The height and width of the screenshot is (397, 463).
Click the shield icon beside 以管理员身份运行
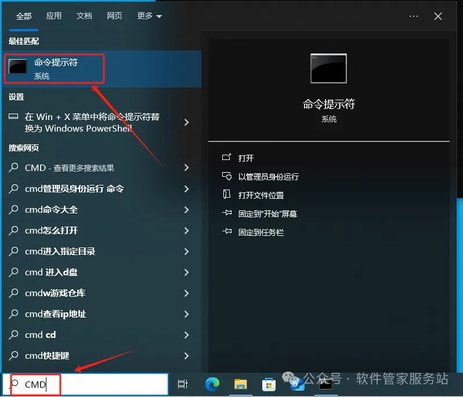(226, 176)
